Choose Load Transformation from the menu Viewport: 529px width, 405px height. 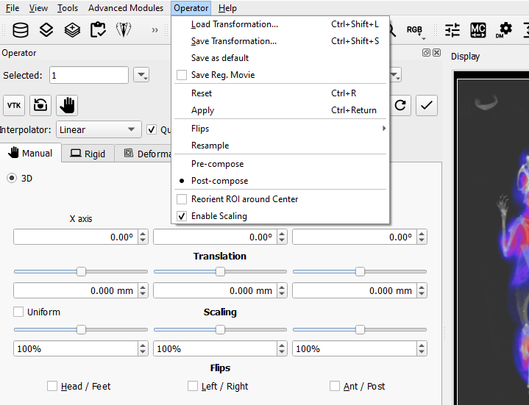234,24
